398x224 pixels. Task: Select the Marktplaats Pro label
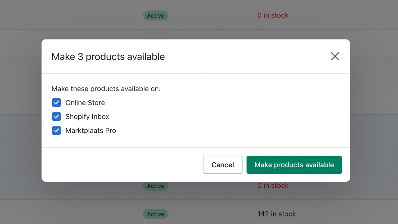[90, 130]
